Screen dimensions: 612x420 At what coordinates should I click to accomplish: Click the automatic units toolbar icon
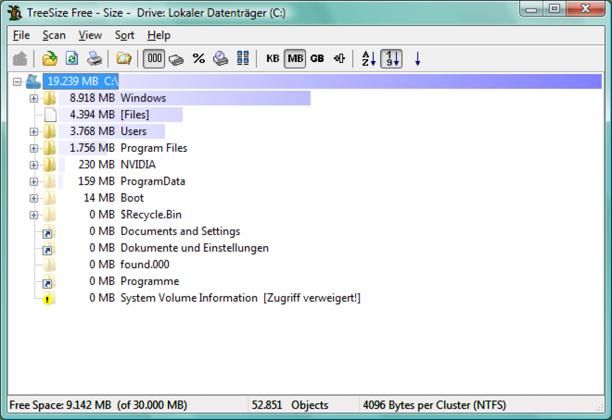[339, 59]
